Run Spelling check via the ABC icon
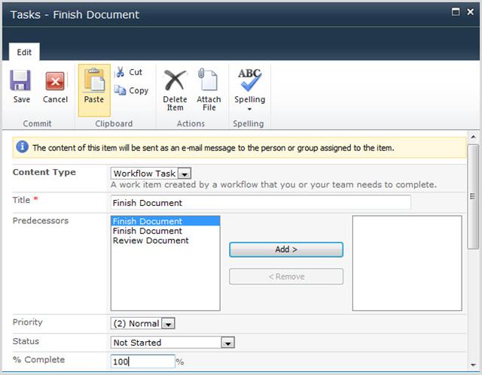Screen dimensions: 482x375 (249, 80)
